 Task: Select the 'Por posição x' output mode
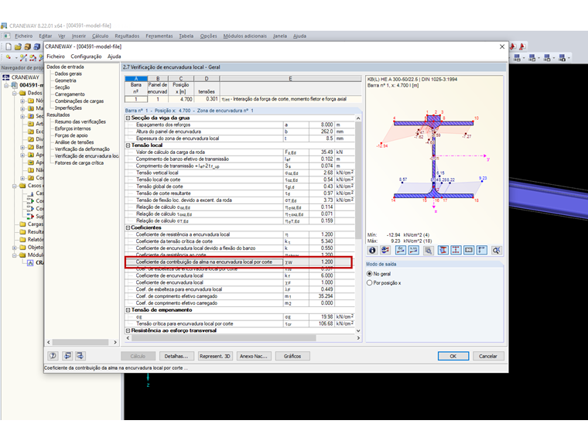point(369,282)
